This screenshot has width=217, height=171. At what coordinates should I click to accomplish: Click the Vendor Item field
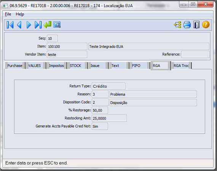(x=67, y=54)
